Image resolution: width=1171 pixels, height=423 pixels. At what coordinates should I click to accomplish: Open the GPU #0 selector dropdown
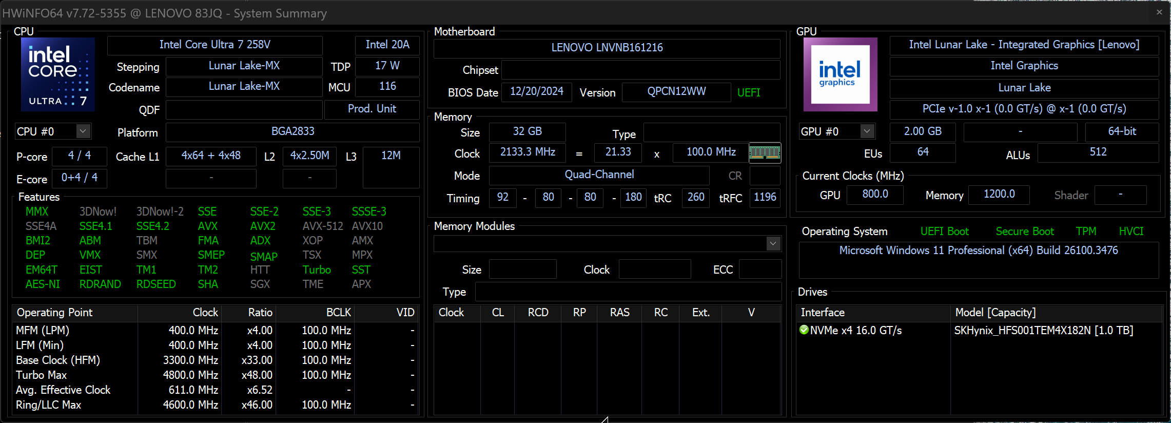click(x=867, y=131)
